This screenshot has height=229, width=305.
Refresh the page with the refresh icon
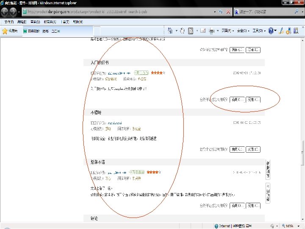pyautogui.click(x=221, y=12)
